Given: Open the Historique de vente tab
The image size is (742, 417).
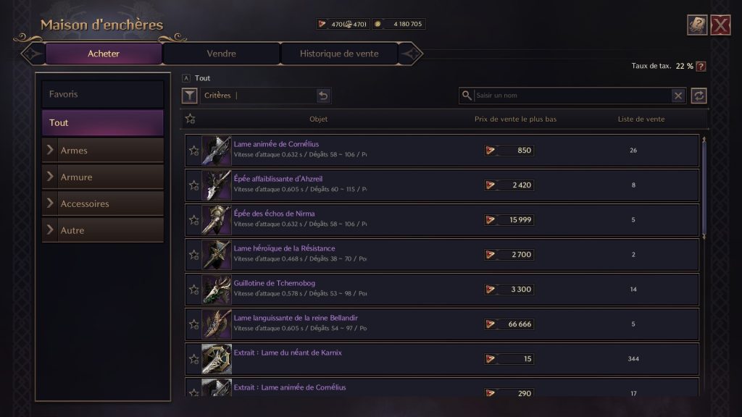Looking at the screenshot, I should (339, 54).
